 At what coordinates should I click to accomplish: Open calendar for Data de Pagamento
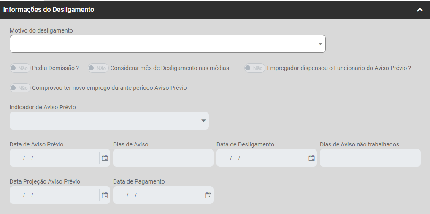208,195
